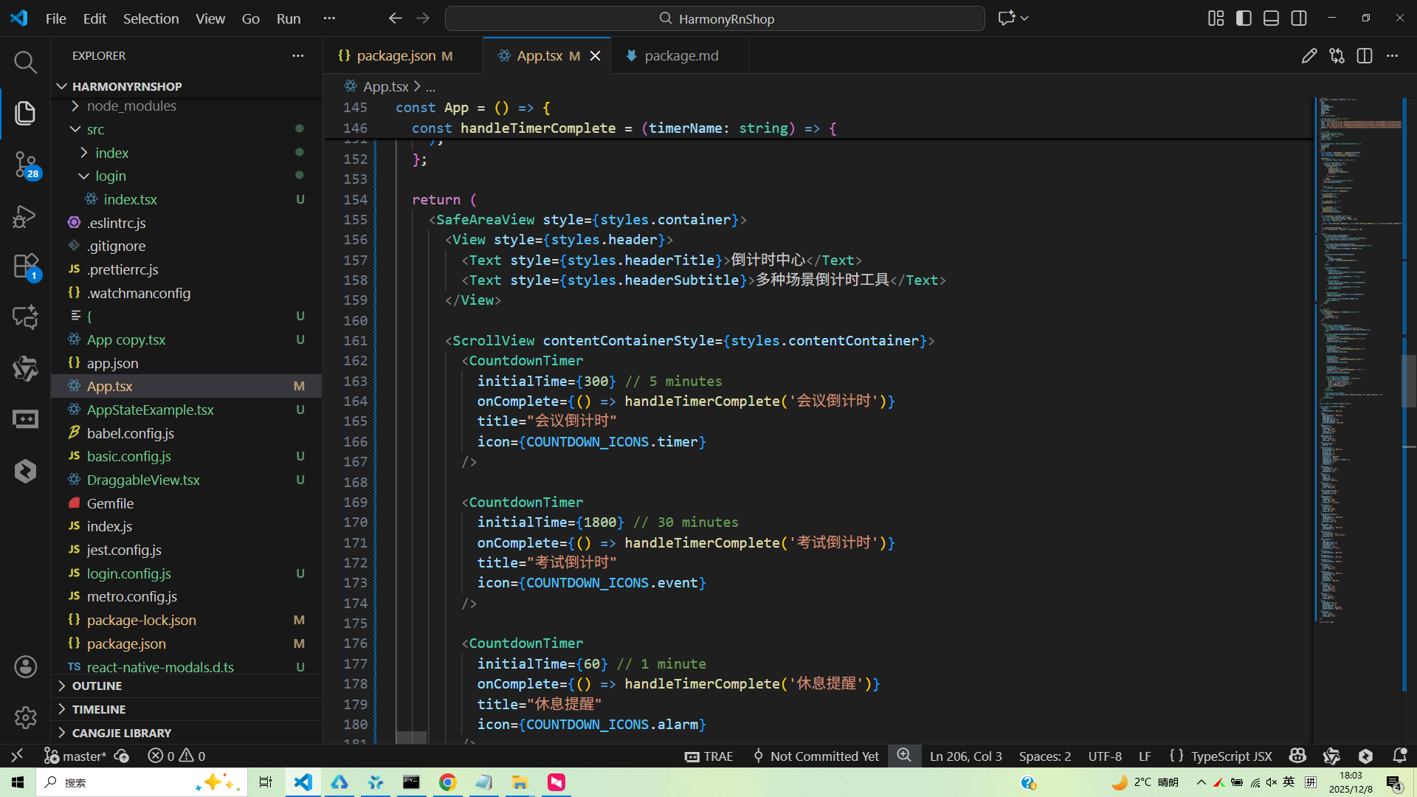Toggle the secondary side bar visibility
Screen dimensions: 1417x797
1299,18
